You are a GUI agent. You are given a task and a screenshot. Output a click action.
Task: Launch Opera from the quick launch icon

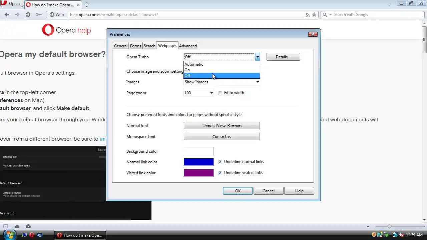click(32, 235)
